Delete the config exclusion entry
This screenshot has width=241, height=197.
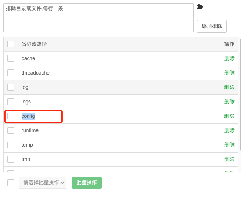pyautogui.click(x=229, y=116)
